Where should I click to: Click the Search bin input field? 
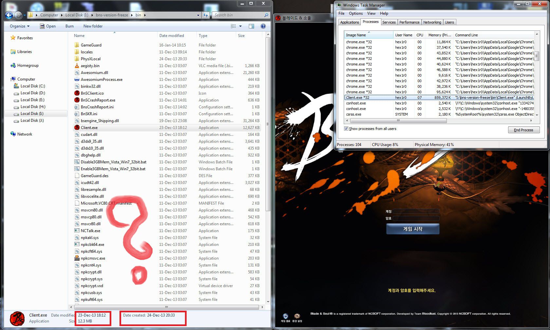click(238, 15)
